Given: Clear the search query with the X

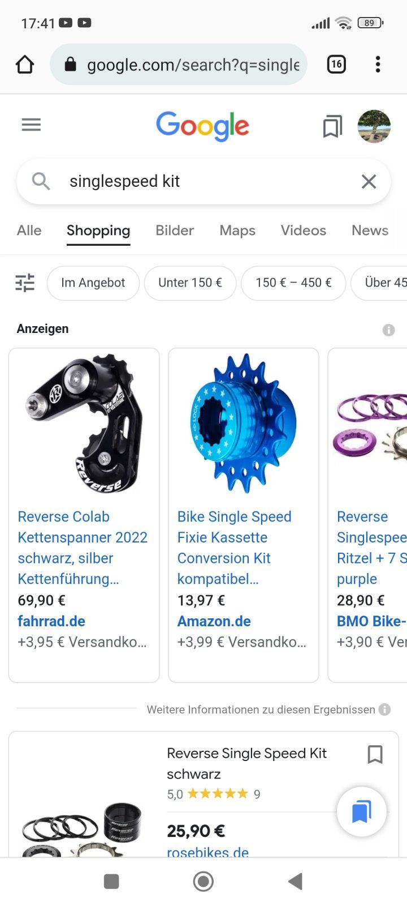Looking at the screenshot, I should pyautogui.click(x=369, y=182).
